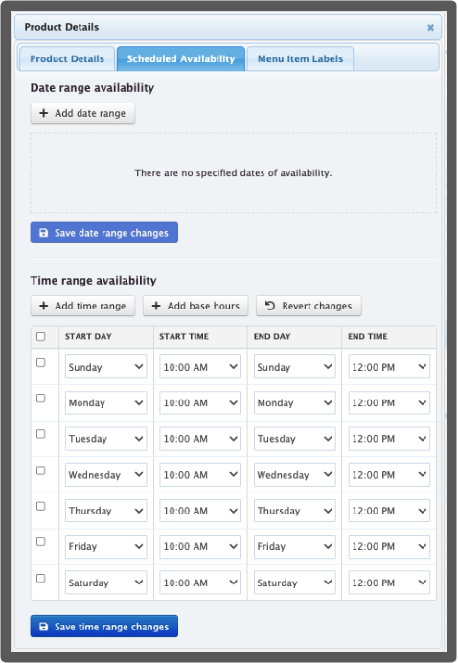Close the Product Details dialog with the X
Screen dimensions: 458x663
coord(430,28)
